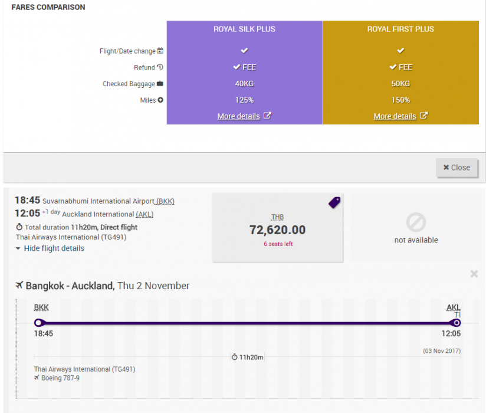The width and height of the screenshot is (486, 413).
Task: Click the airplane icon next to Boeing 787-9
Action: pos(36,378)
